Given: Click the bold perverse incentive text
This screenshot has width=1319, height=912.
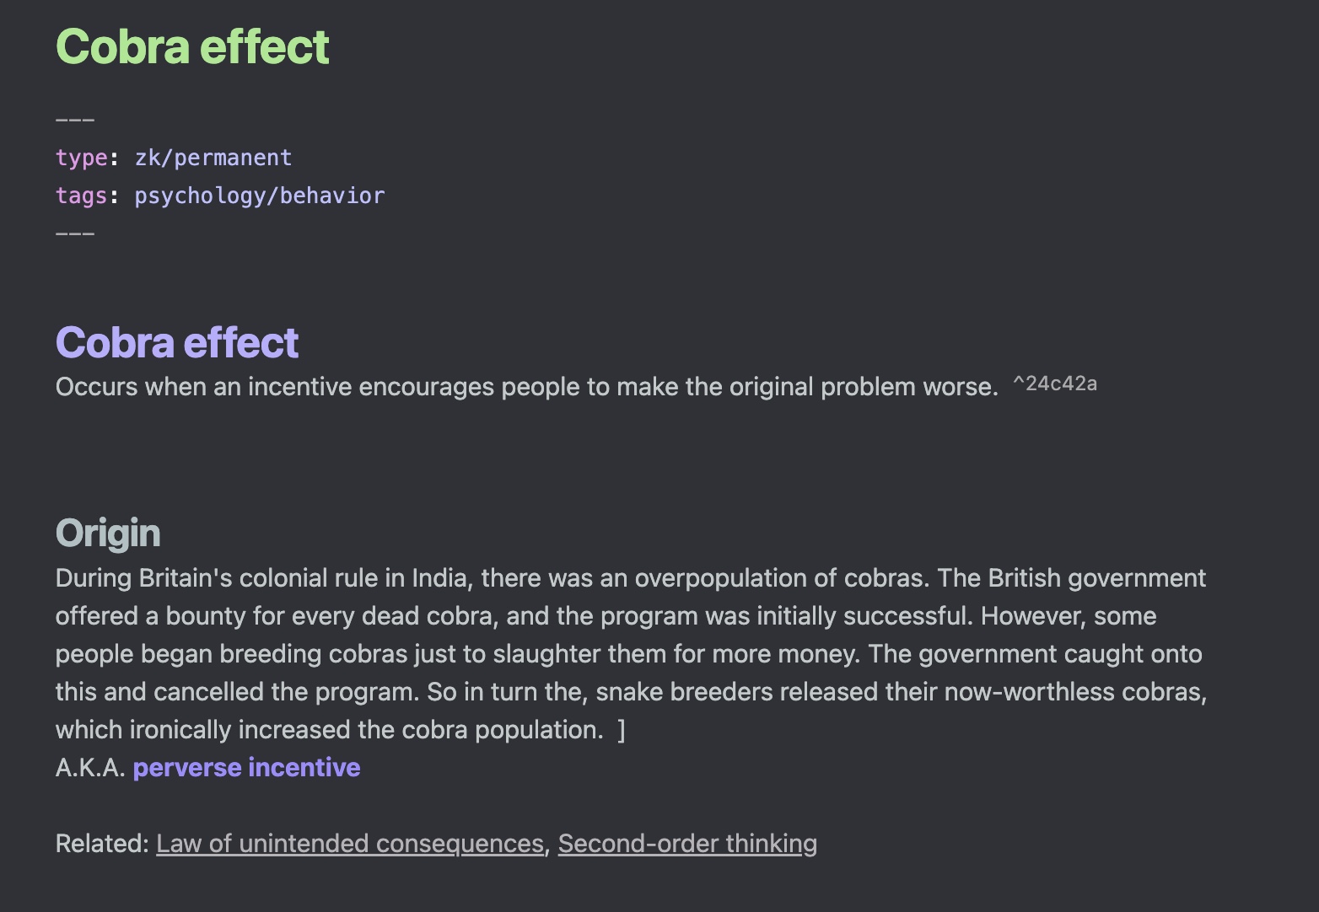Looking at the screenshot, I should [x=246, y=768].
